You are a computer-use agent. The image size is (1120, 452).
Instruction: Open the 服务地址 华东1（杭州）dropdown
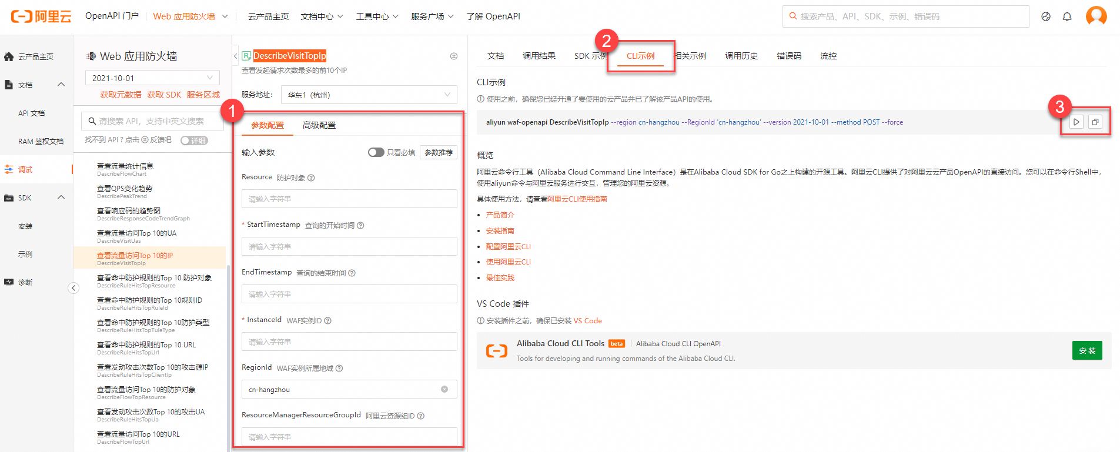(x=369, y=95)
